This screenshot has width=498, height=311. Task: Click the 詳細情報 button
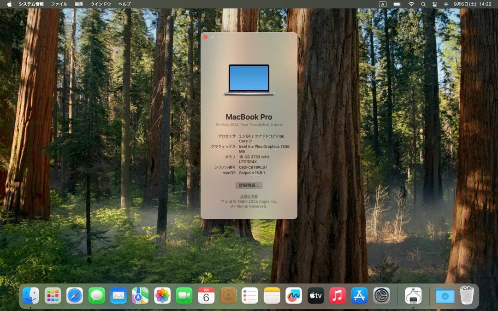pyautogui.click(x=249, y=186)
